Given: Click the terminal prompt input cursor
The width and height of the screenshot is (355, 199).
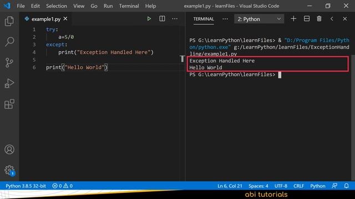Looking at the screenshot, I should coord(280,75).
